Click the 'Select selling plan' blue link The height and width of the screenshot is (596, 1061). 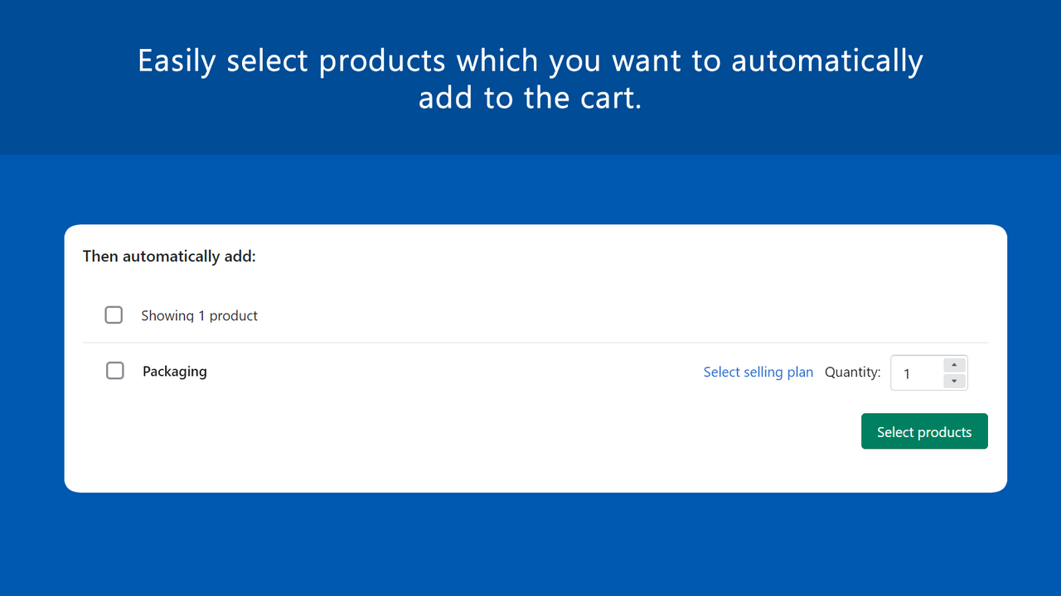(x=758, y=372)
